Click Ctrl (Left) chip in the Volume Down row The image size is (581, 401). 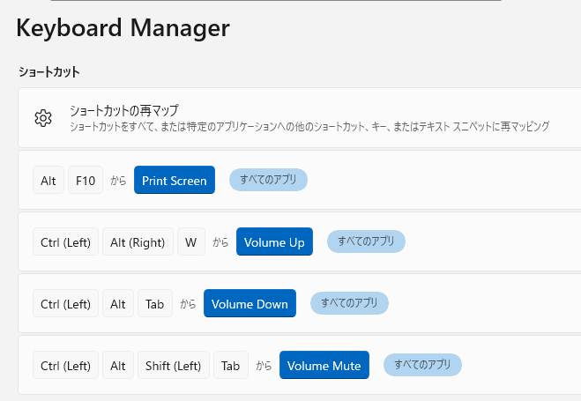(65, 304)
